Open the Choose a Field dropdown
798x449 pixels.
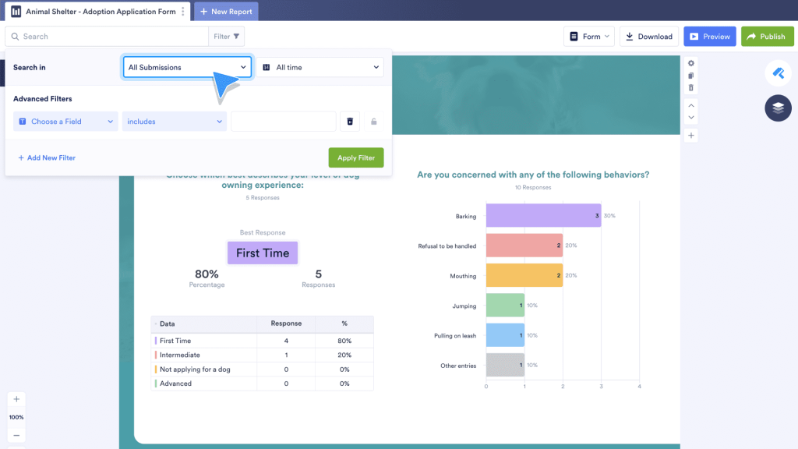pyautogui.click(x=65, y=121)
